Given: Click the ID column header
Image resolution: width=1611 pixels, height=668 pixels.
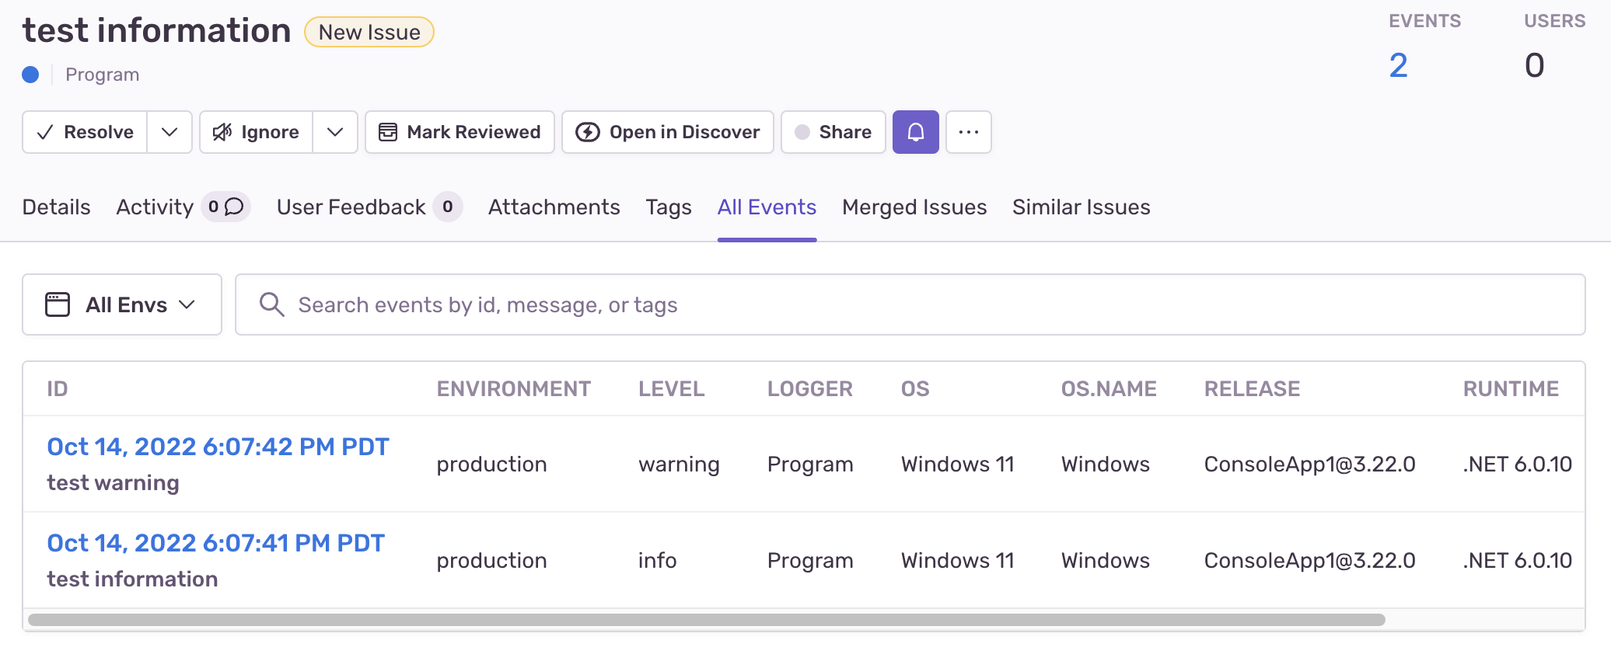Looking at the screenshot, I should point(57,388).
